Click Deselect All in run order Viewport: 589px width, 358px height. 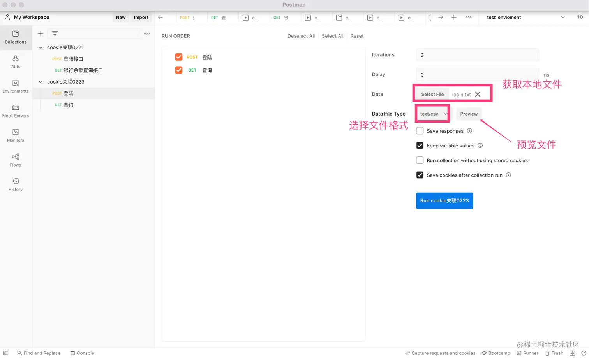coord(301,36)
